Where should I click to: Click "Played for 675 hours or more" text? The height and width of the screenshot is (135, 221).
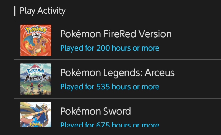point(110,125)
